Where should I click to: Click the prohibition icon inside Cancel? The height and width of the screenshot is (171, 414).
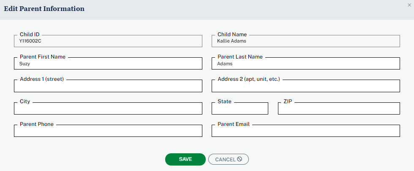[x=240, y=159]
